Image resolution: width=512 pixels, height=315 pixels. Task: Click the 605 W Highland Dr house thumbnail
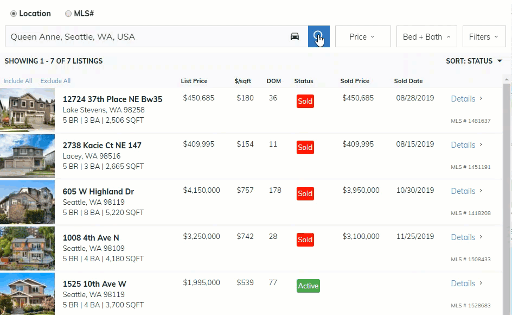pos(27,202)
